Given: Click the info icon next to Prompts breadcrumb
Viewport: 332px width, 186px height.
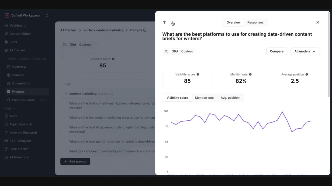Looking at the screenshot, I should click(145, 30).
